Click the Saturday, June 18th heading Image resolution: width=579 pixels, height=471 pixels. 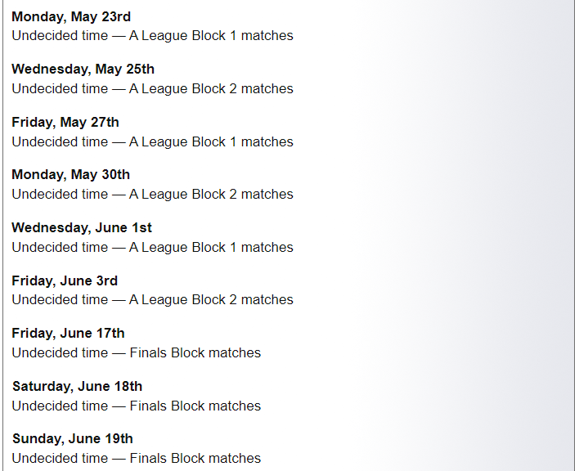77,386
